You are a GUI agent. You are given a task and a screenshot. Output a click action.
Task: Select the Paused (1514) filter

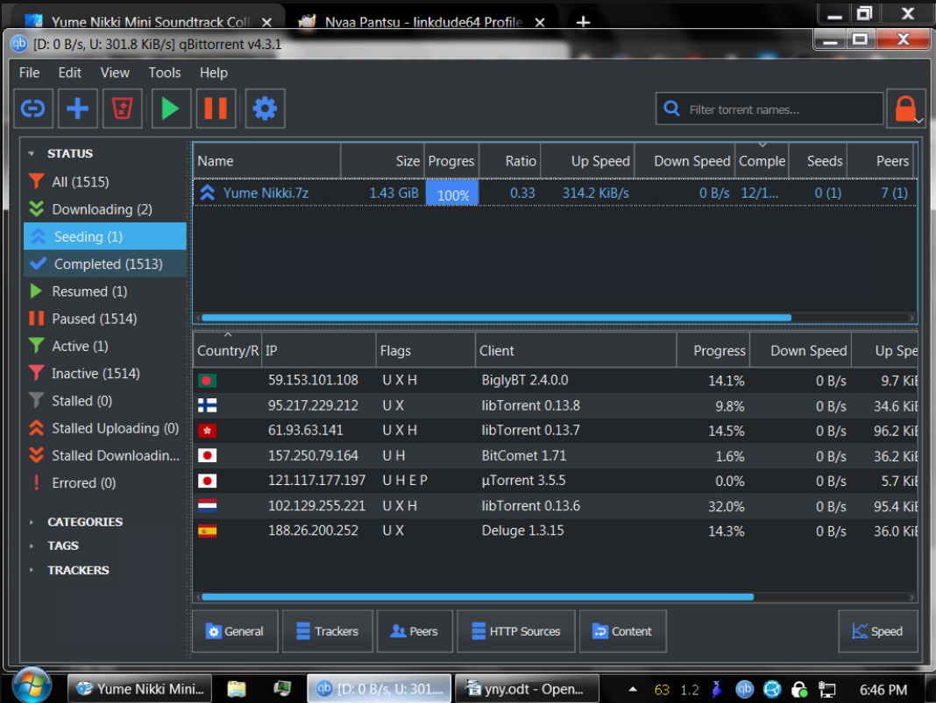pyautogui.click(x=105, y=319)
